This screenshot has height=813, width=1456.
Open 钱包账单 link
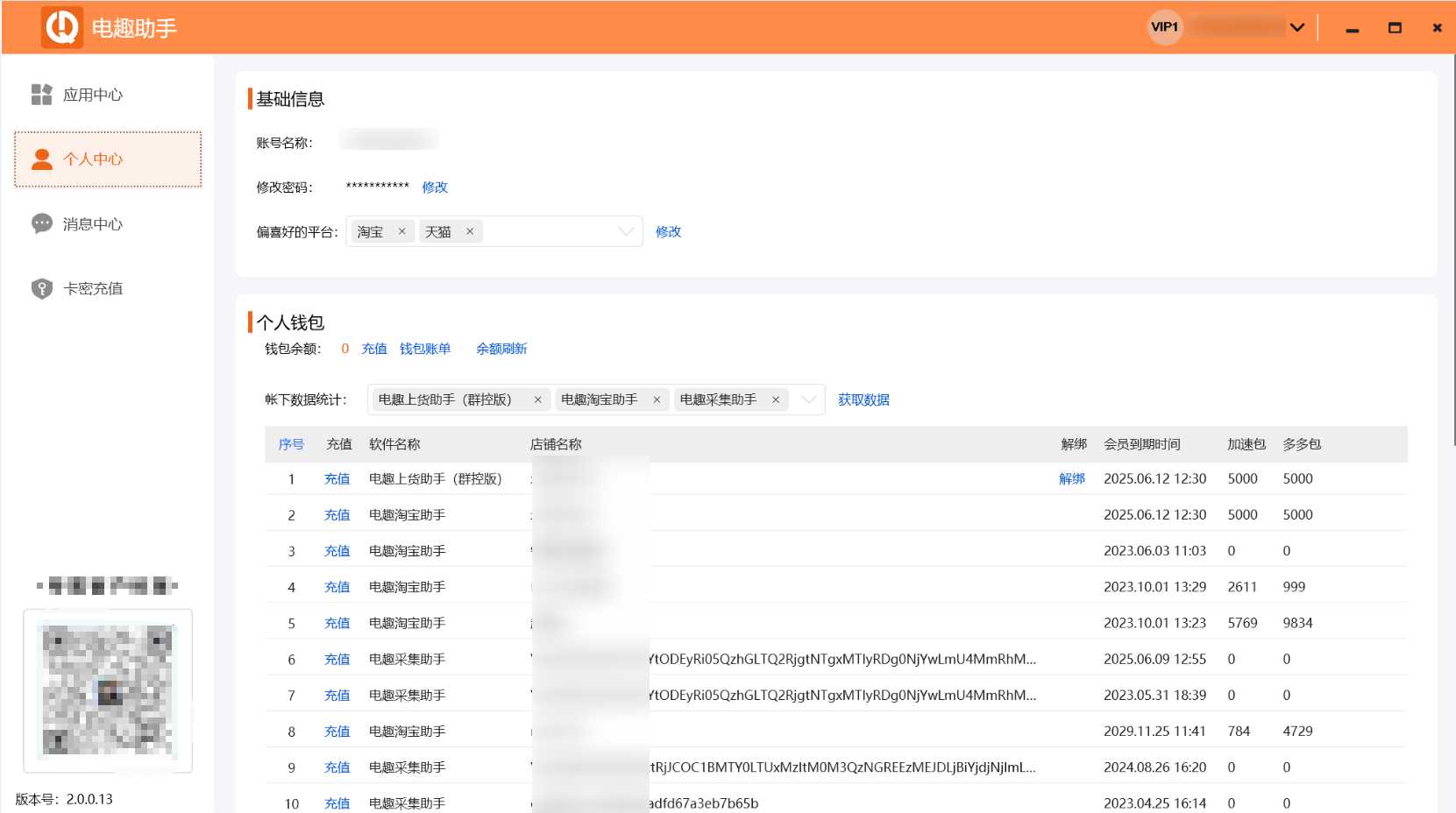click(x=425, y=349)
